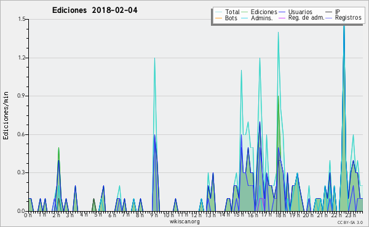Click the 0.3 y-axis value

(22, 172)
